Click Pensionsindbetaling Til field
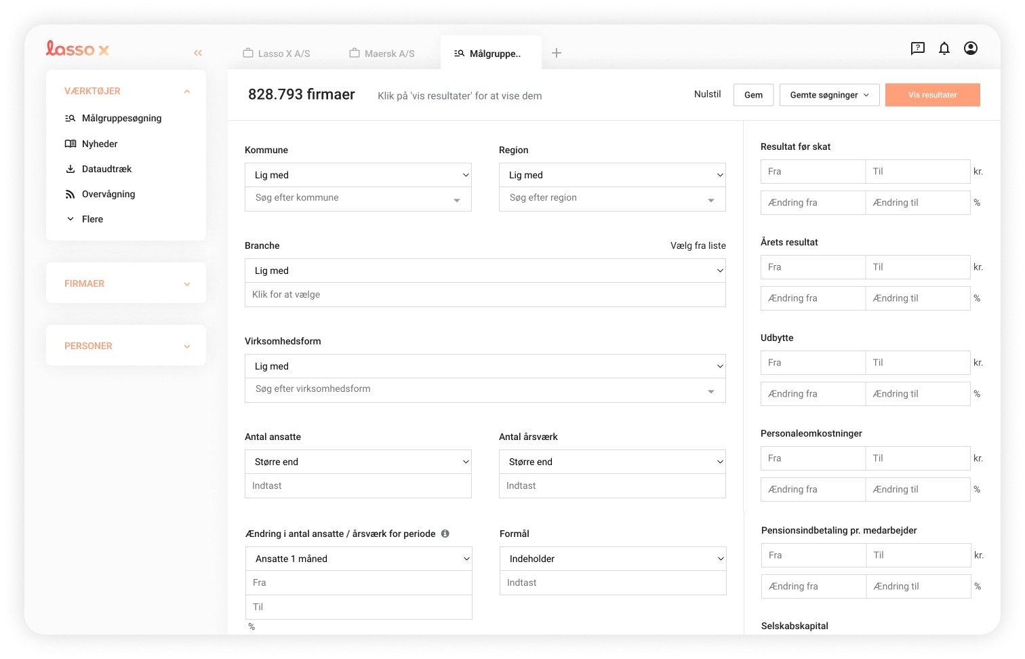This screenshot has height=659, width=1025. point(919,555)
